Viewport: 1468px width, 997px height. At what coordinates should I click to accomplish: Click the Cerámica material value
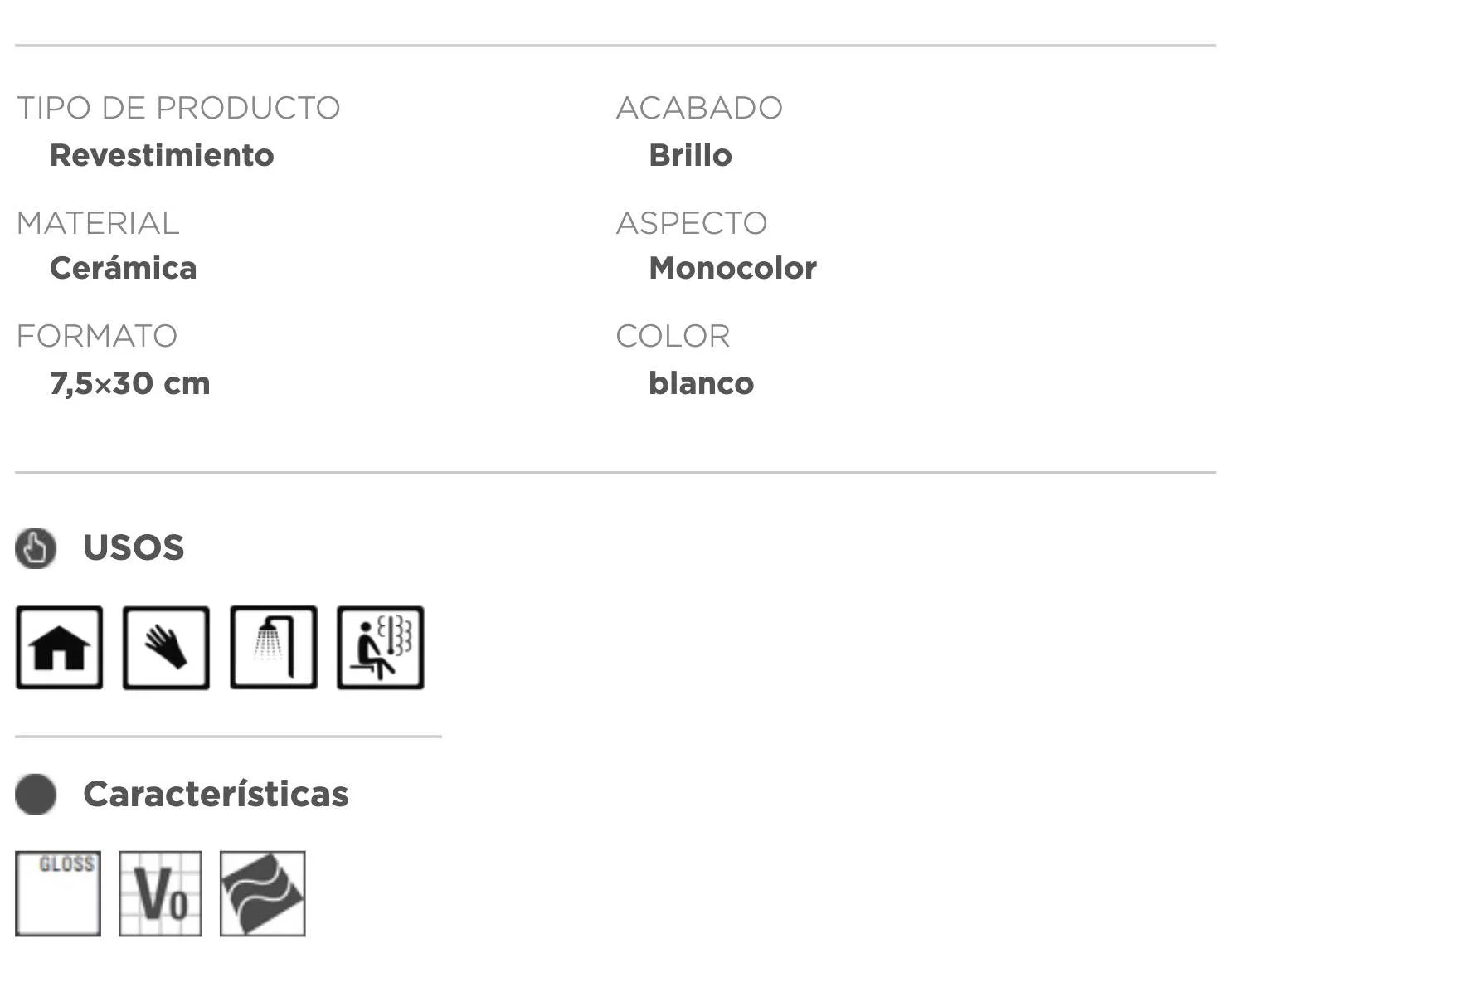tap(124, 269)
